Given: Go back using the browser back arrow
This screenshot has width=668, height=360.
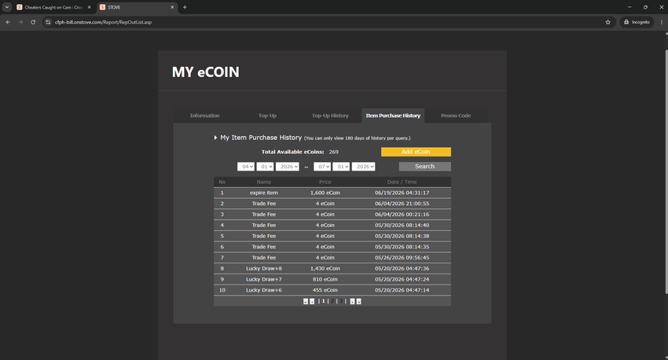Looking at the screenshot, I should (8, 22).
